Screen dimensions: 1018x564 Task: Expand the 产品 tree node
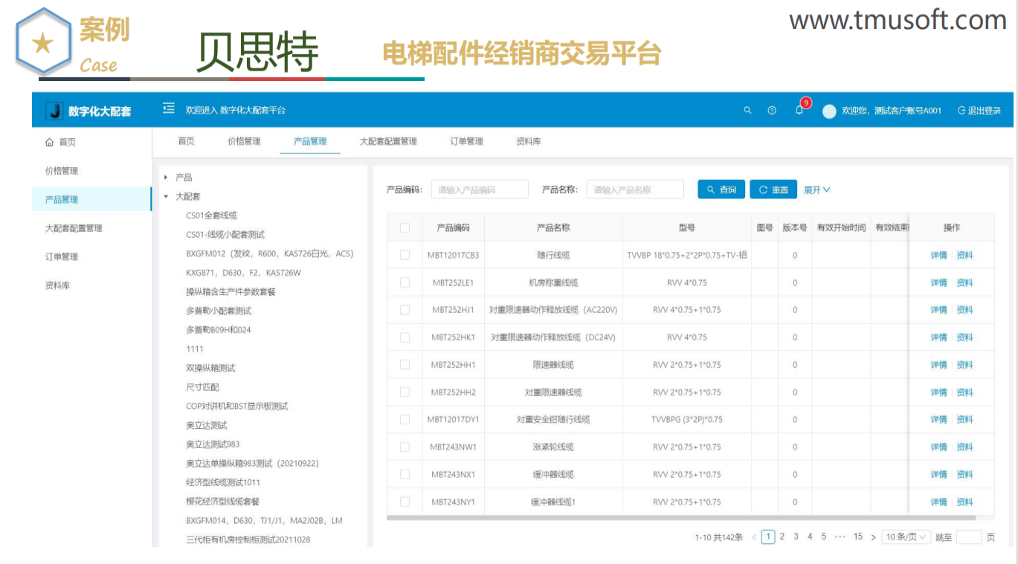164,178
